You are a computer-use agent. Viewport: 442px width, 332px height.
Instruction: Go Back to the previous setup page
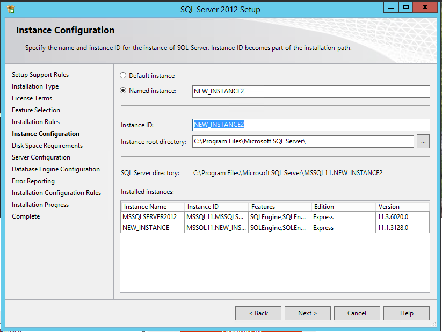(258, 313)
